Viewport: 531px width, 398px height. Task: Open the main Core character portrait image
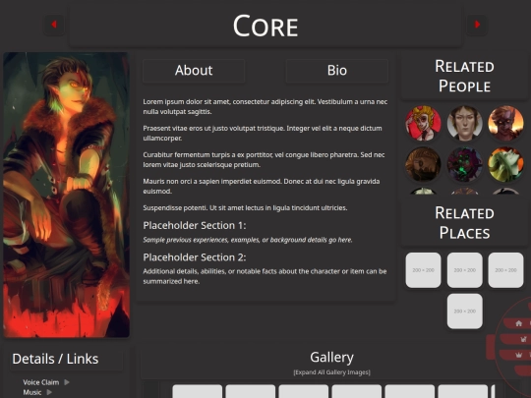pyautogui.click(x=67, y=195)
